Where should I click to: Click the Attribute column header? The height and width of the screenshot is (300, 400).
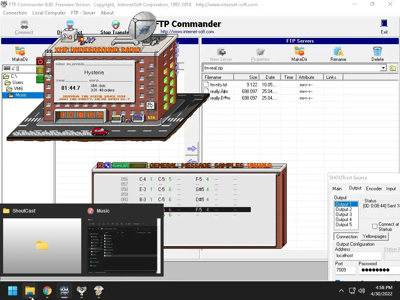[310, 77]
